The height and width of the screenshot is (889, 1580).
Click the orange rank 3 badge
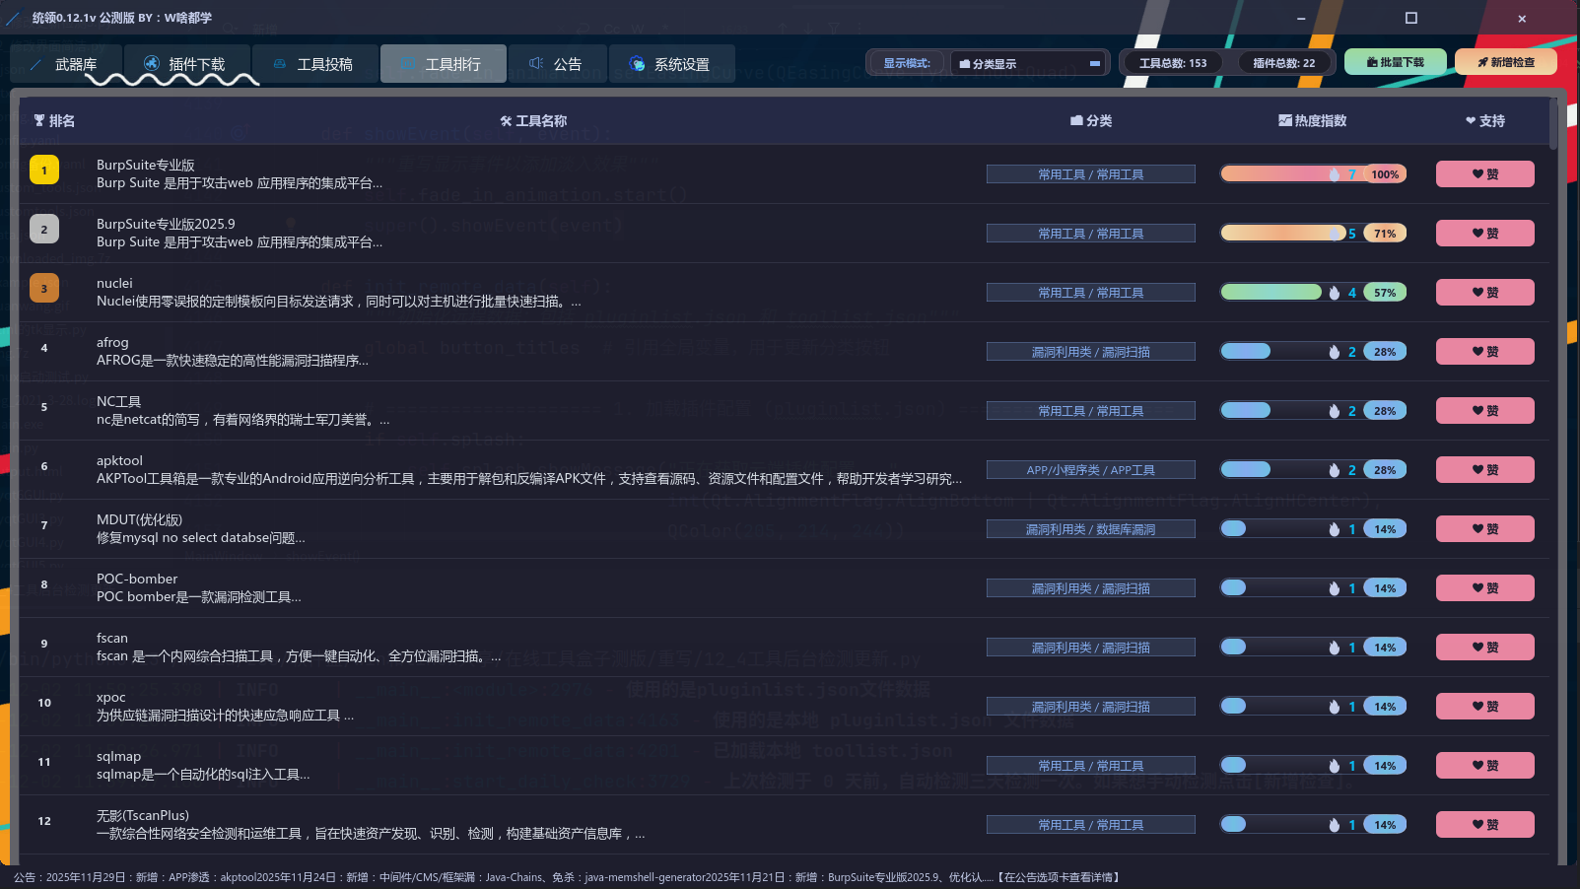coord(44,289)
